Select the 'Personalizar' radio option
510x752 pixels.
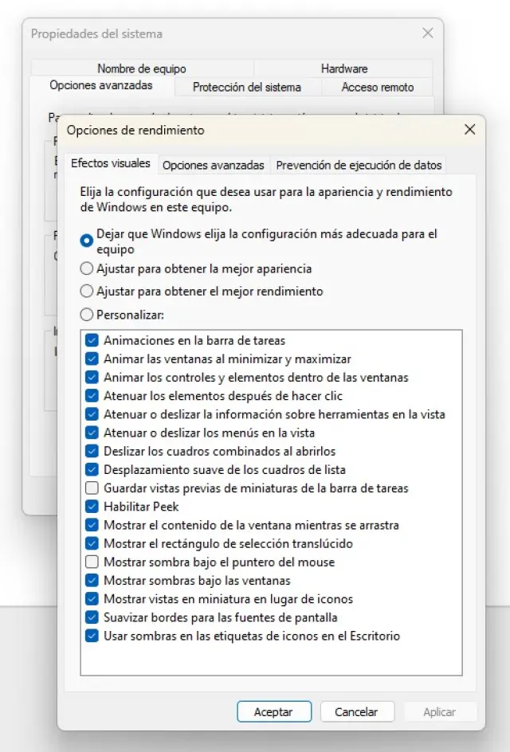coord(87,315)
